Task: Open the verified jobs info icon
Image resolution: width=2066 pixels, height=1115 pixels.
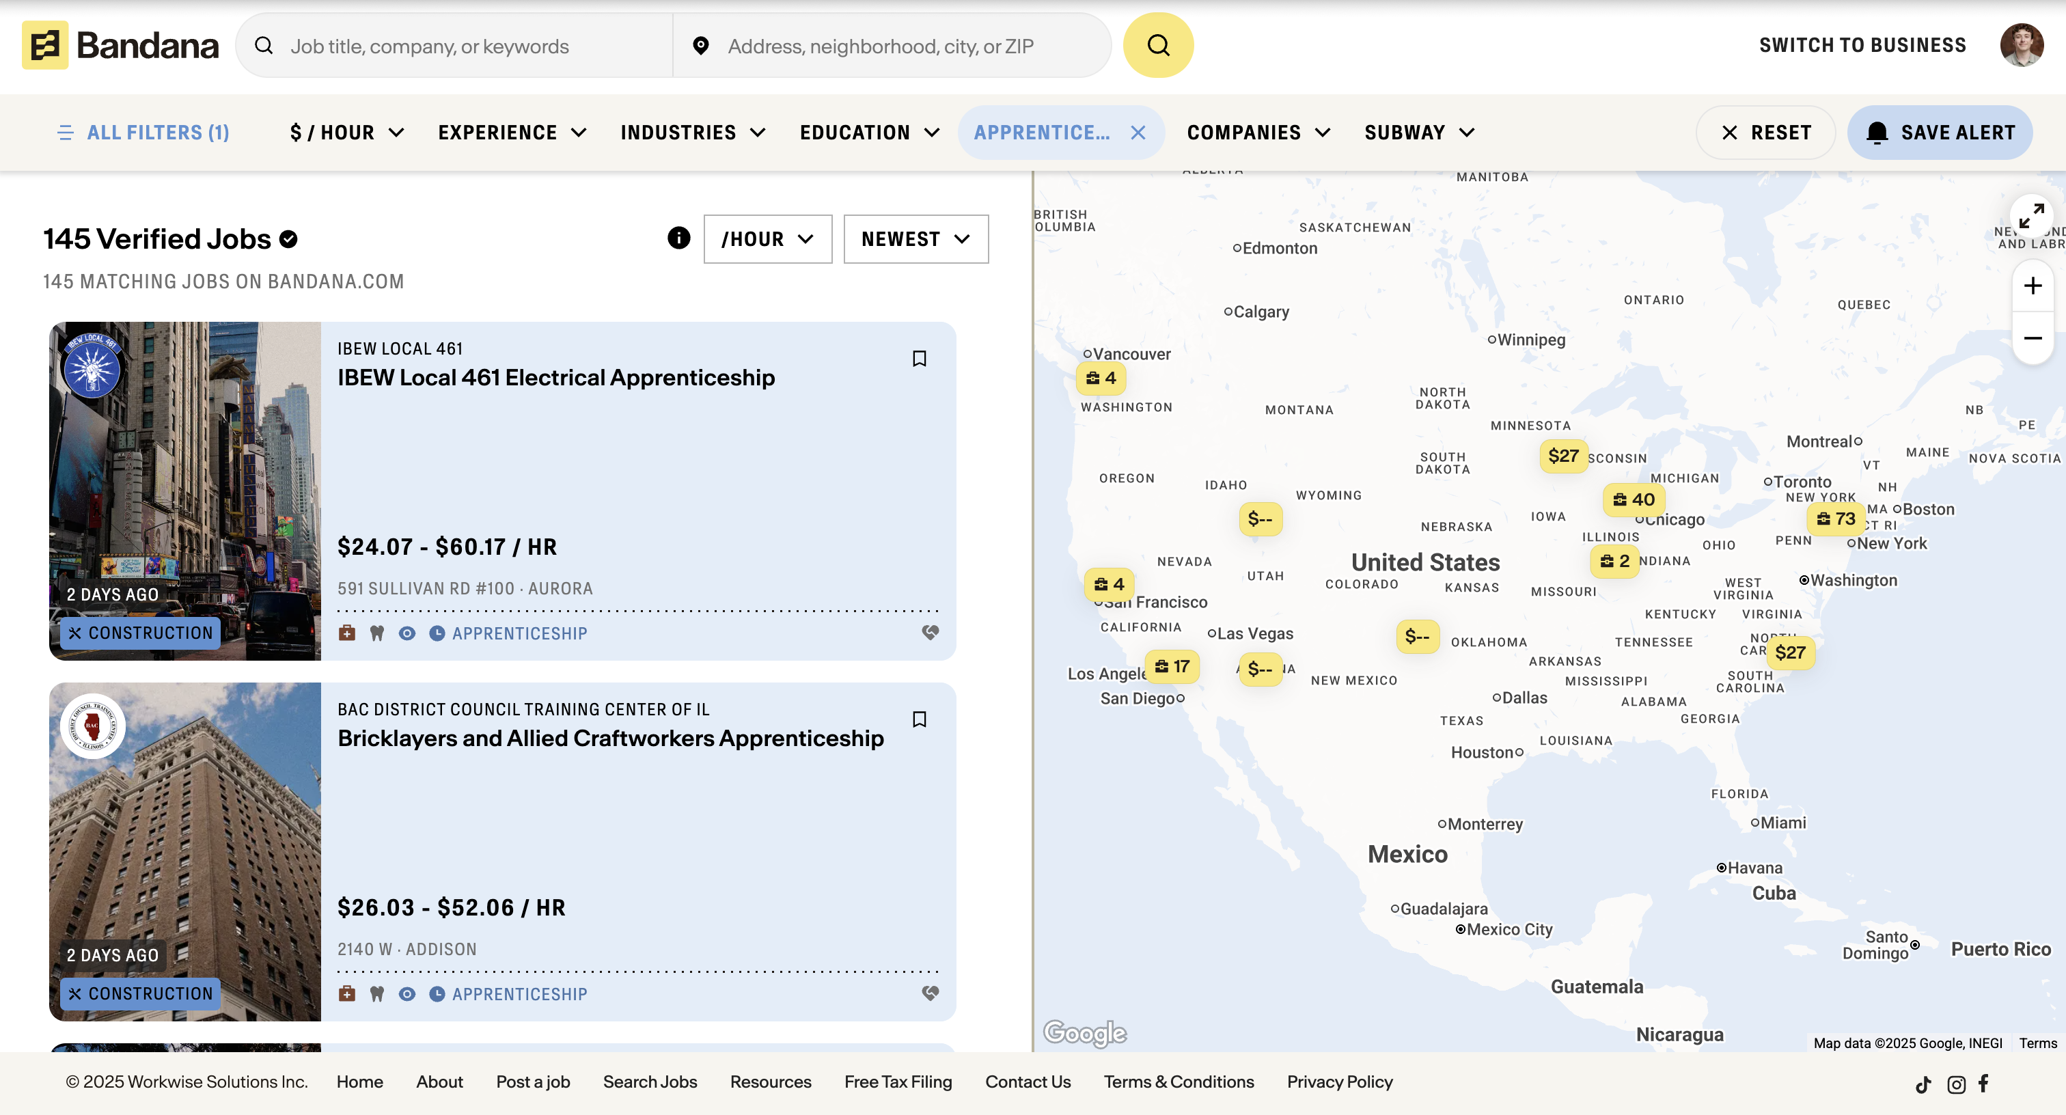Action: (x=678, y=238)
